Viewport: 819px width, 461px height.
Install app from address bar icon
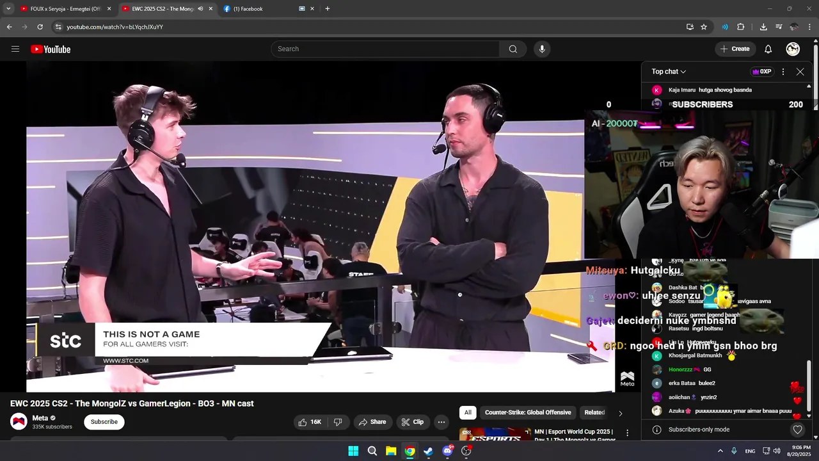point(690,27)
